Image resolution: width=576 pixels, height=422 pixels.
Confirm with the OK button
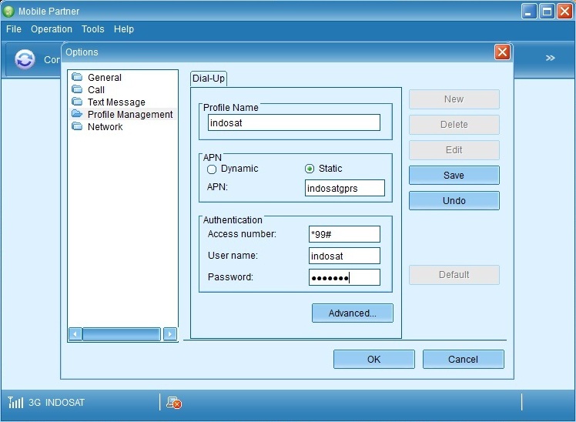click(374, 359)
